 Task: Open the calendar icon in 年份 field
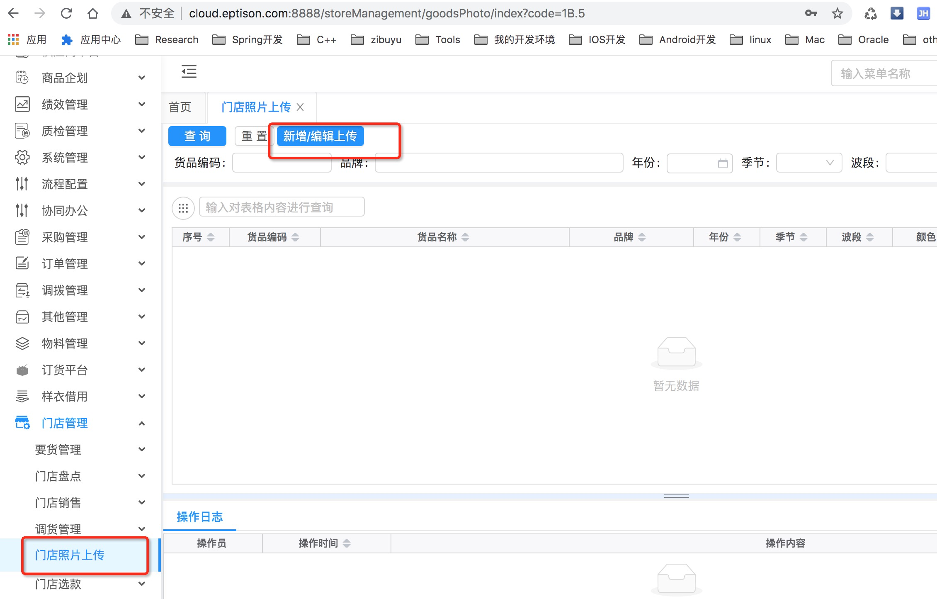[723, 163]
